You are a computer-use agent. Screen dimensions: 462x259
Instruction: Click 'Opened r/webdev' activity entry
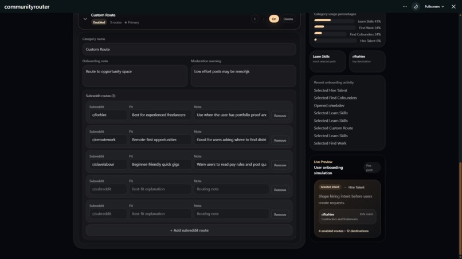329,106
